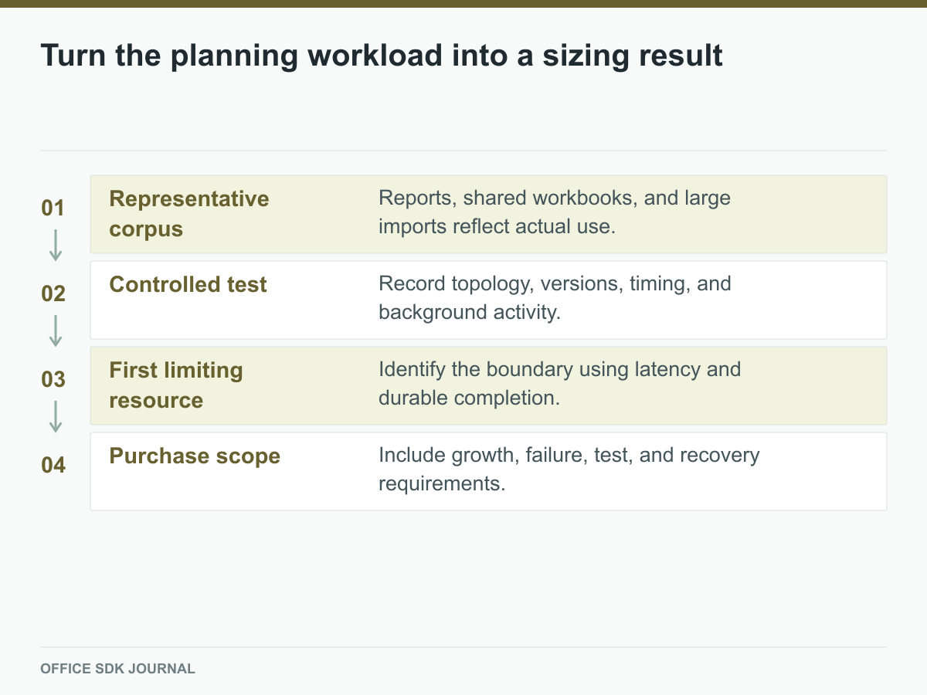
Task: Click the arrow below step 03
Action: (x=55, y=415)
